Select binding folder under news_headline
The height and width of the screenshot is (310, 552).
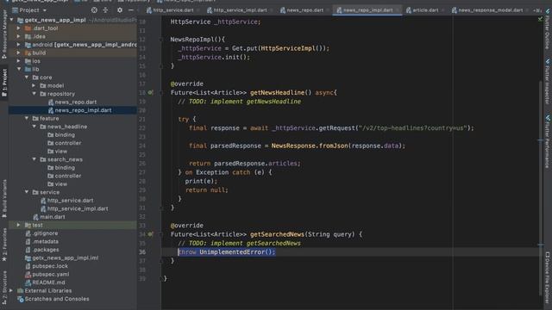[61, 134]
